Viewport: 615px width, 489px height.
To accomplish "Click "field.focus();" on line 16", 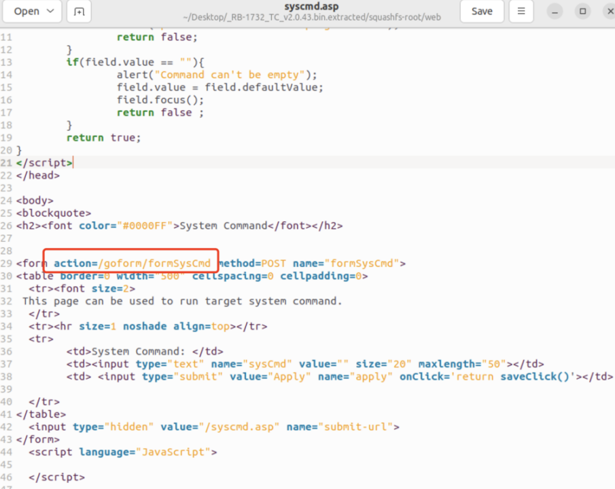I will [x=160, y=100].
